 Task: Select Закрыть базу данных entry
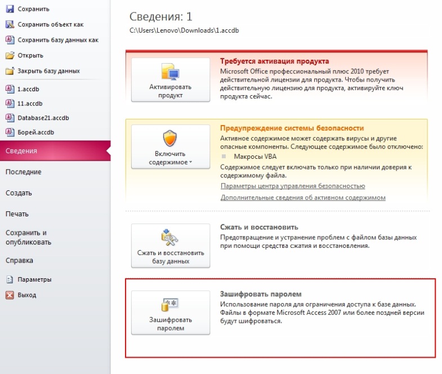pos(49,71)
